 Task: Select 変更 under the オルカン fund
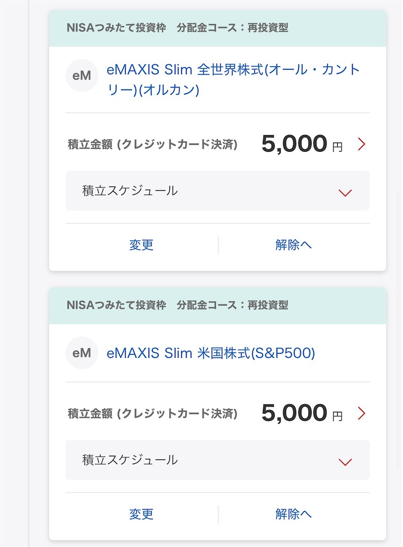click(141, 245)
